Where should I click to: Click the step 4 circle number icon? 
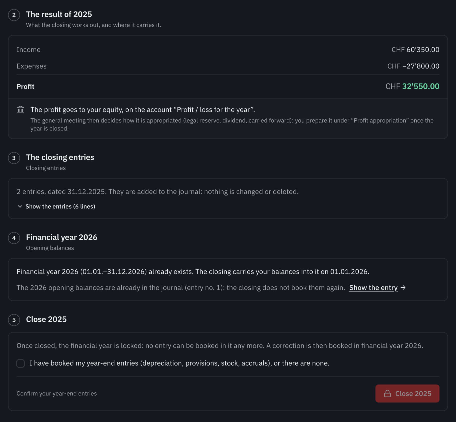point(14,238)
